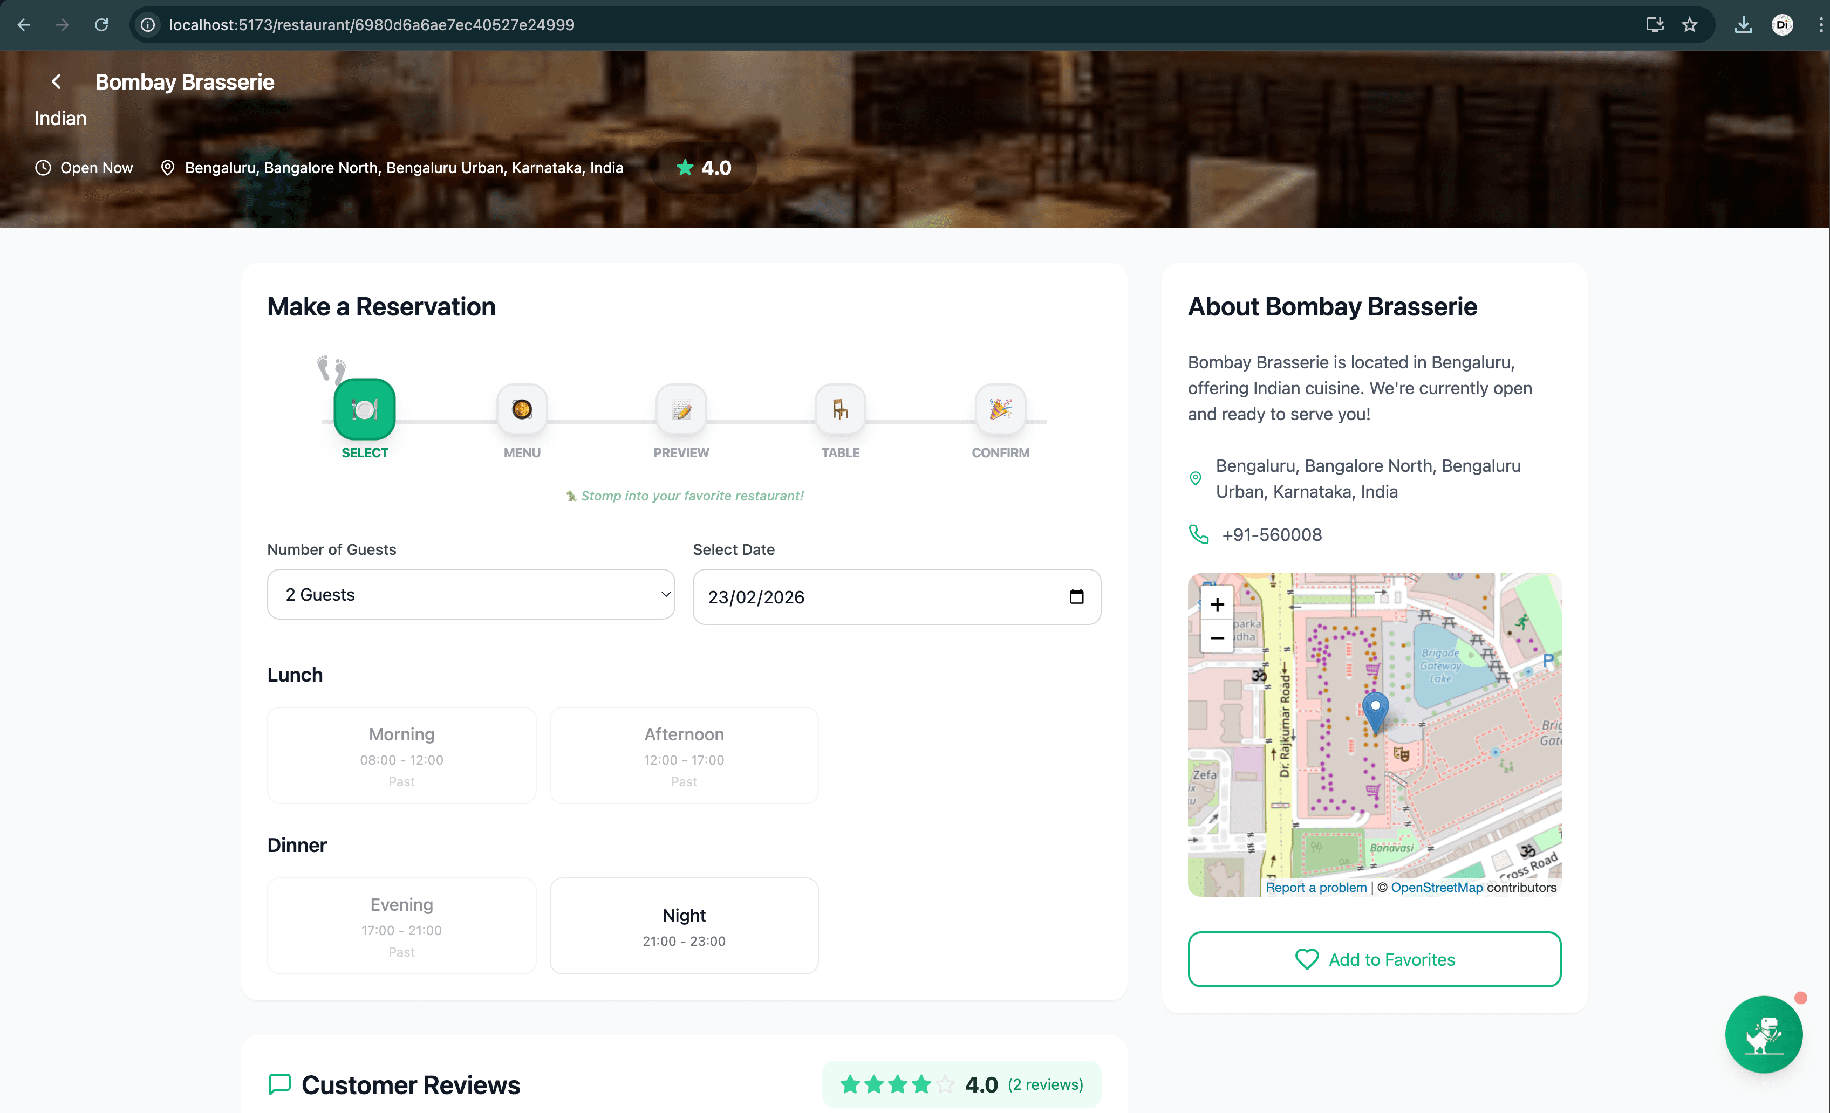Open the MENU step in reservation flow
Image resolution: width=1830 pixels, height=1113 pixels.
522,409
